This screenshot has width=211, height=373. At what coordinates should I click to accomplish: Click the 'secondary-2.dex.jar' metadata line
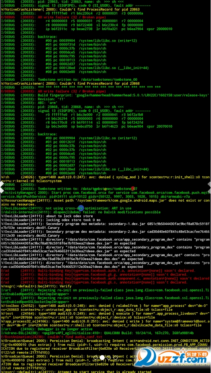click(105, 234)
